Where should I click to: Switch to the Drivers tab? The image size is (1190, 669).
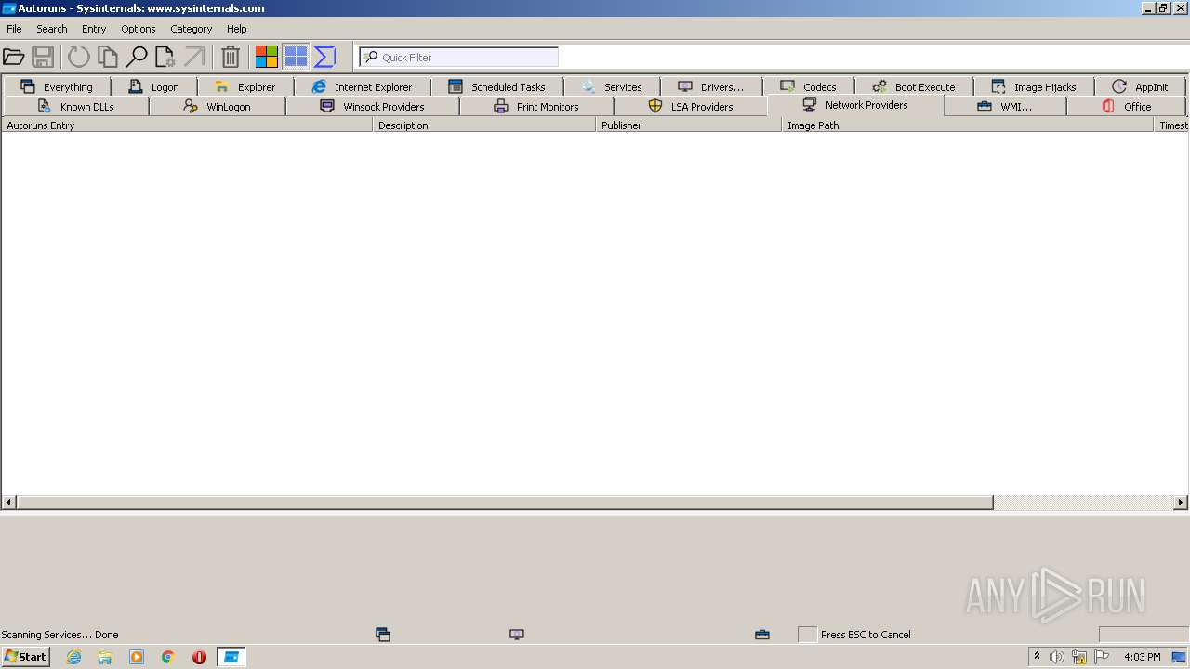coord(711,86)
